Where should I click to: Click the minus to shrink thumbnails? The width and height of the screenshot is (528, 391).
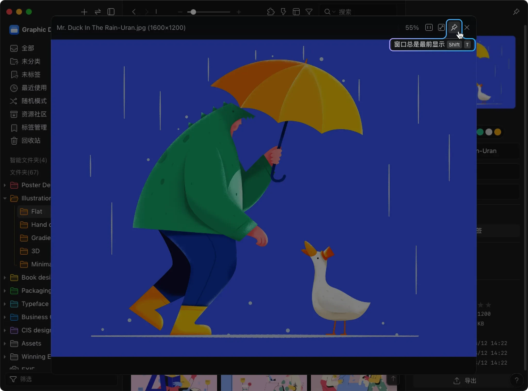click(180, 12)
